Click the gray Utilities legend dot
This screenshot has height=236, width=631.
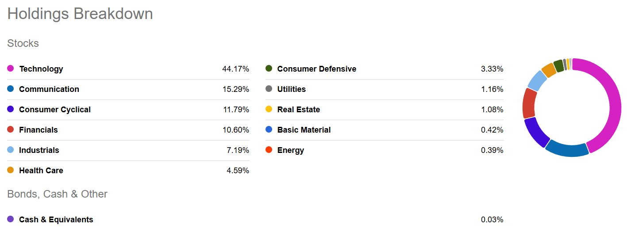point(269,89)
